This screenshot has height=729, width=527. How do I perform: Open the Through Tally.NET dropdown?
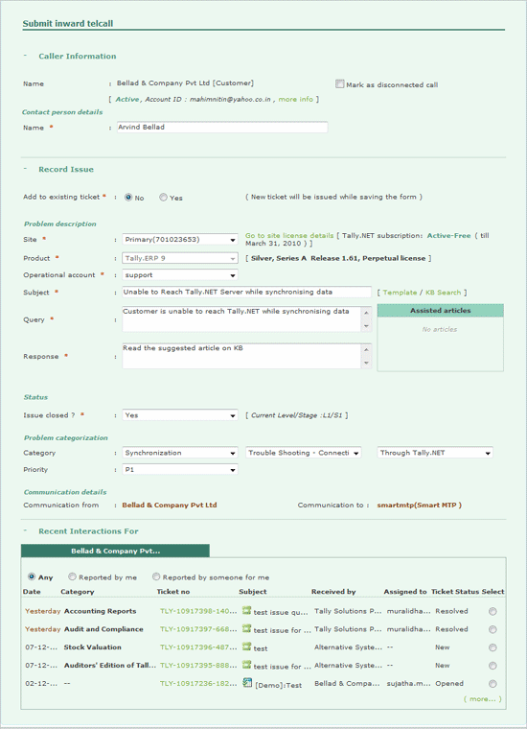click(x=435, y=453)
